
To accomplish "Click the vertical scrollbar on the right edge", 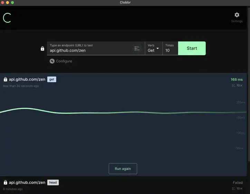I will 249,84.
